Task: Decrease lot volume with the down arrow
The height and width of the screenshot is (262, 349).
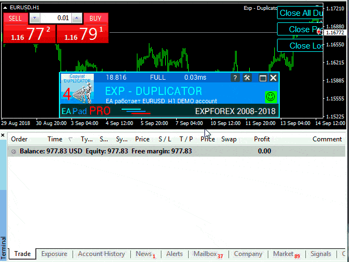Action: pyautogui.click(x=34, y=18)
